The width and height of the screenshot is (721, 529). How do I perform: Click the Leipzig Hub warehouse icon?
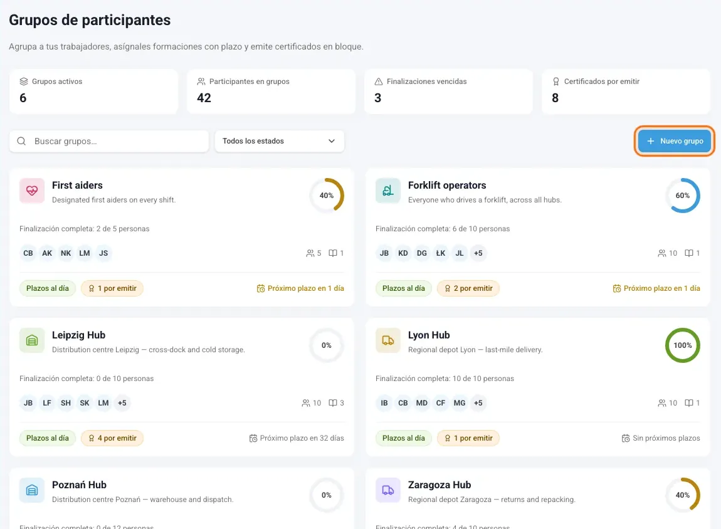coord(32,340)
